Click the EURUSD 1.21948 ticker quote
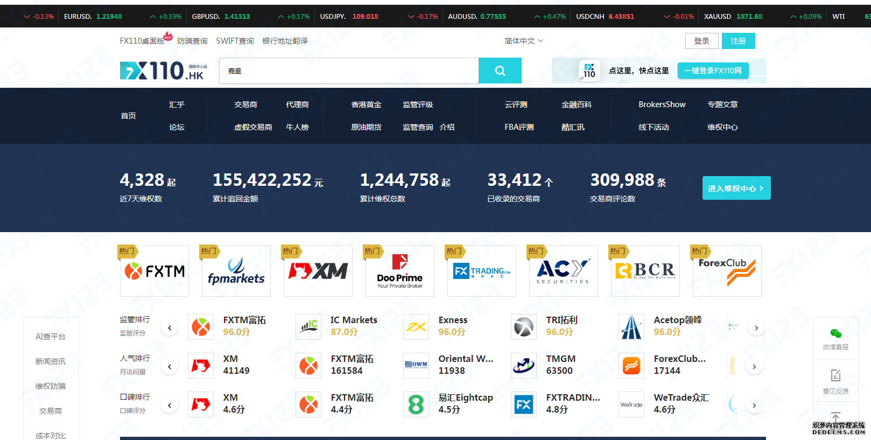 93,17
